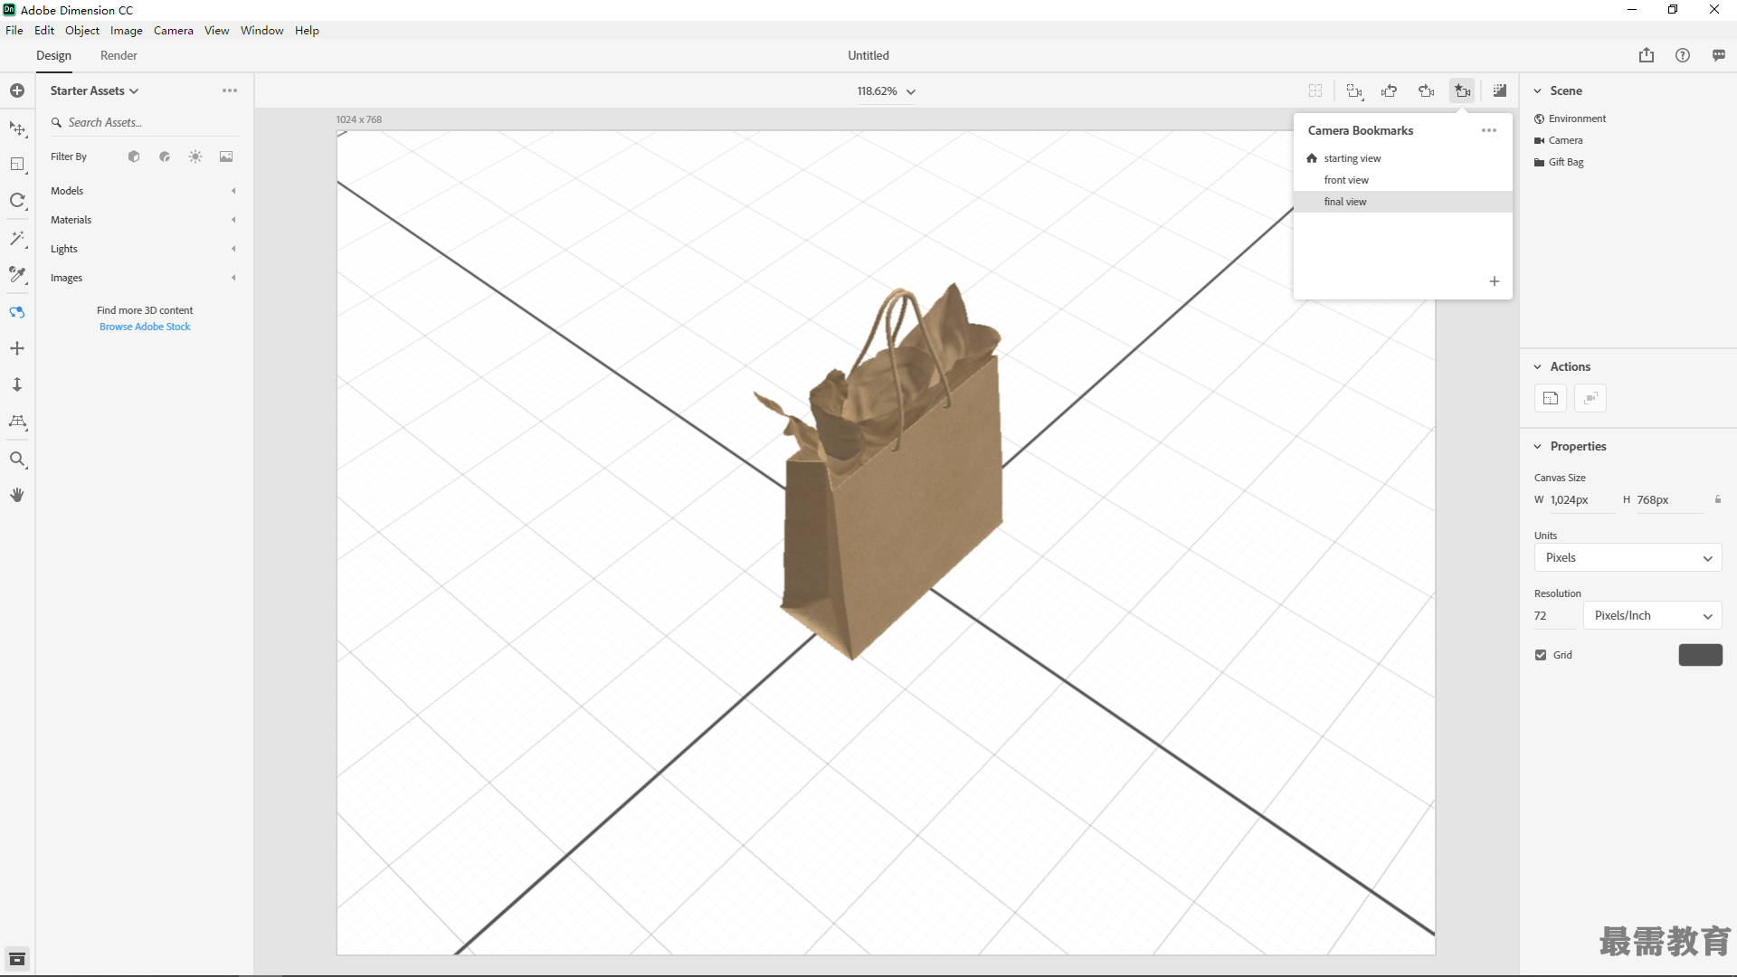Select the Sampler eyedropper tool
Screen dimensions: 1737x977
click(x=17, y=274)
